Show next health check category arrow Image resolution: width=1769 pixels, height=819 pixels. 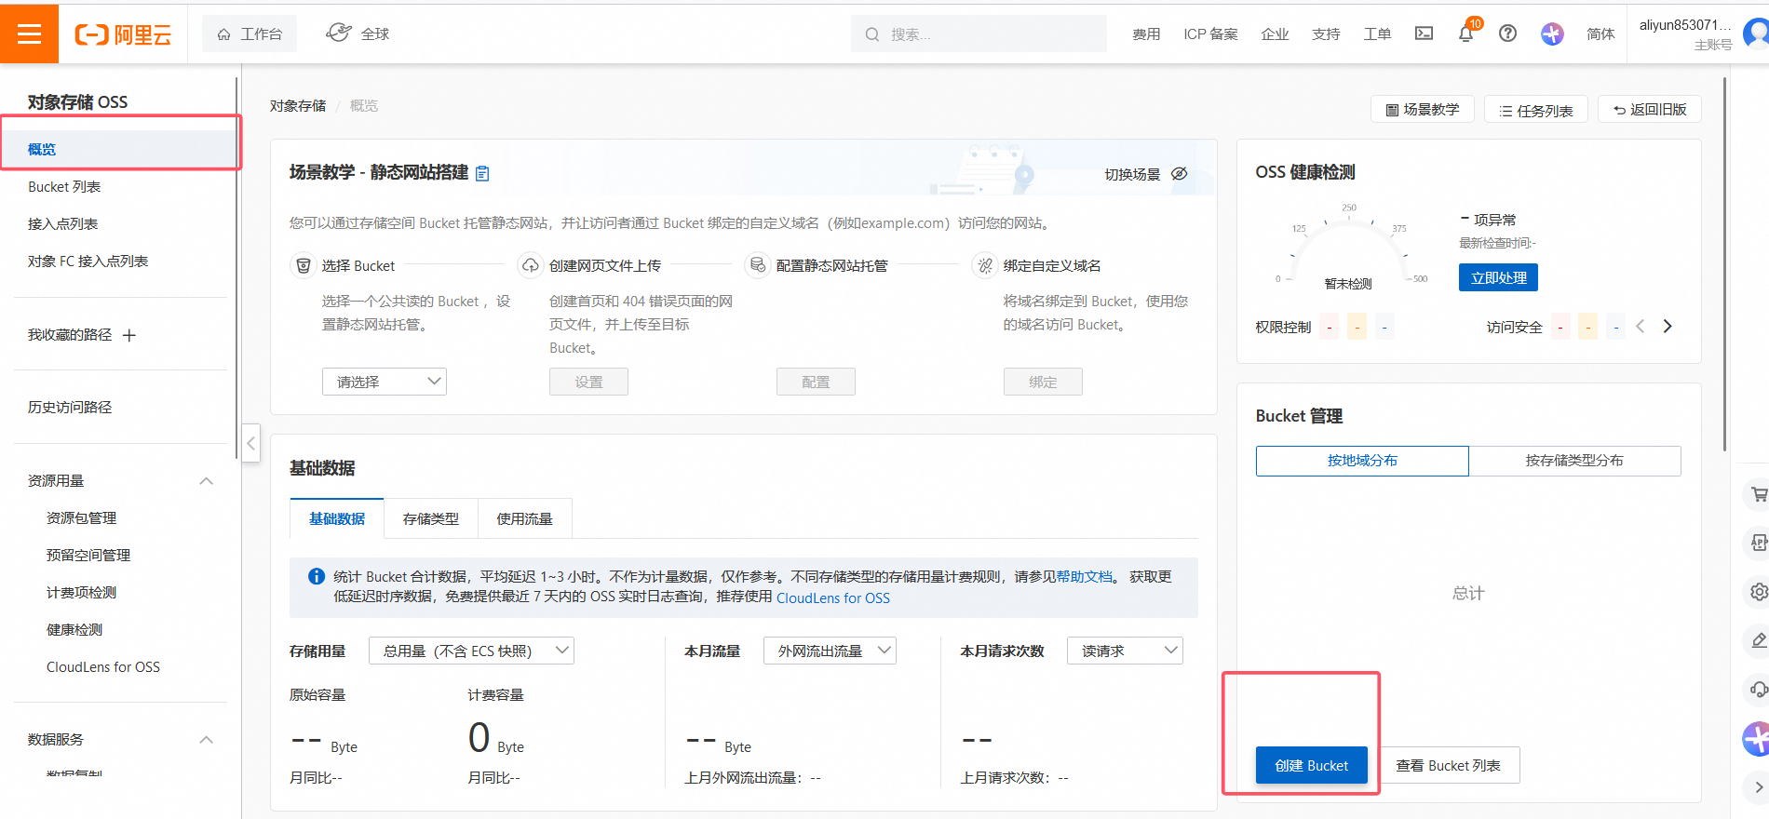[1668, 326]
